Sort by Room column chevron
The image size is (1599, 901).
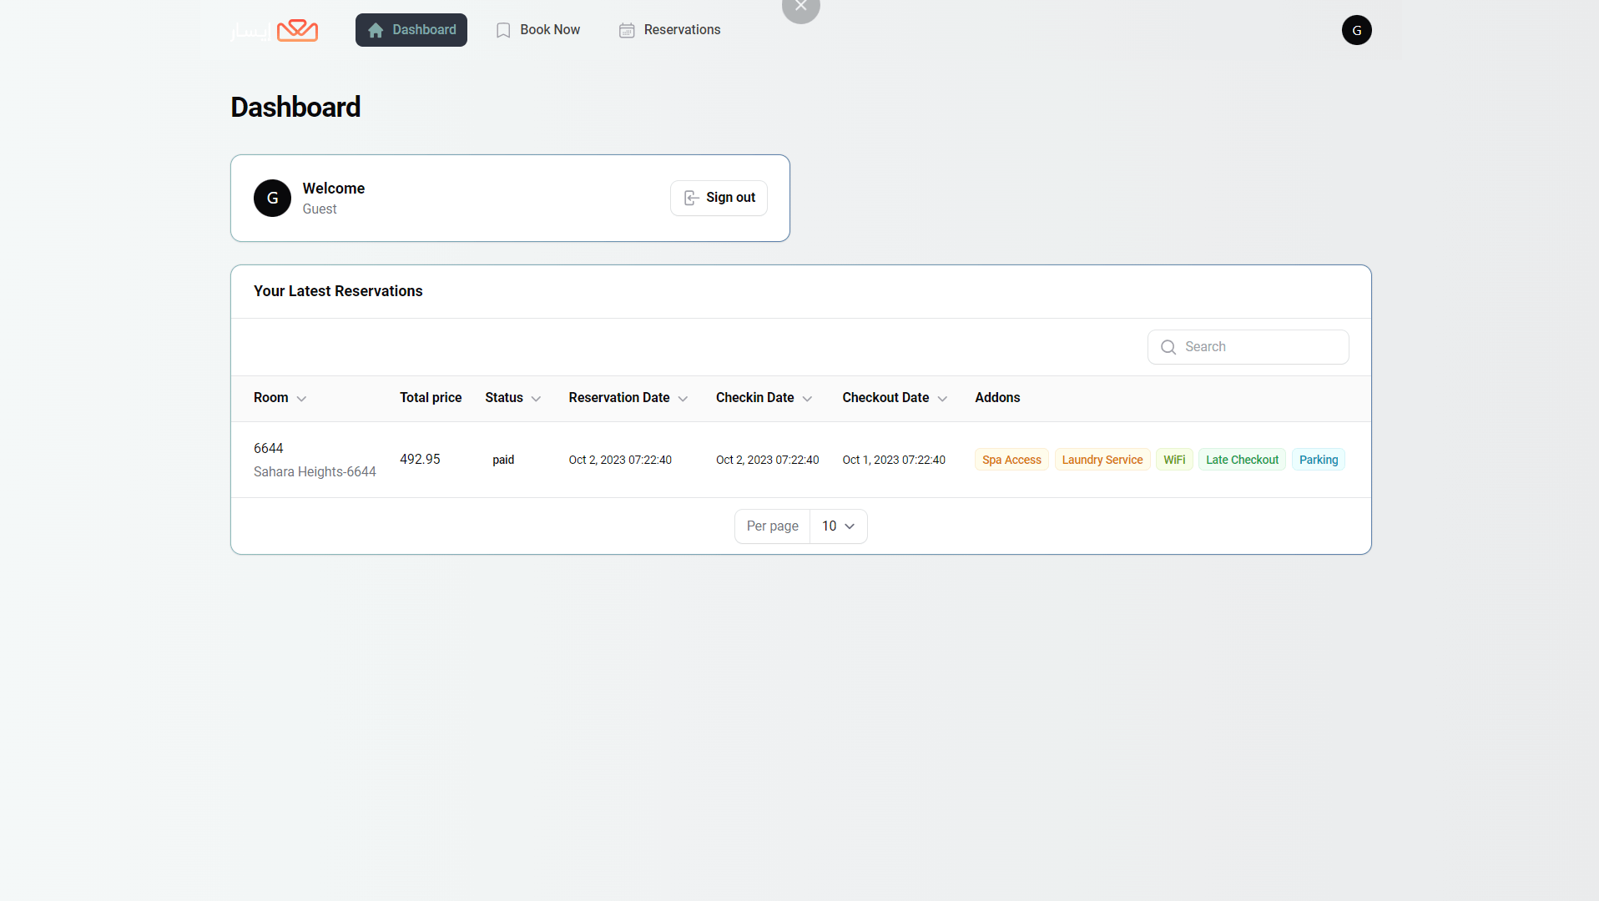[301, 399]
